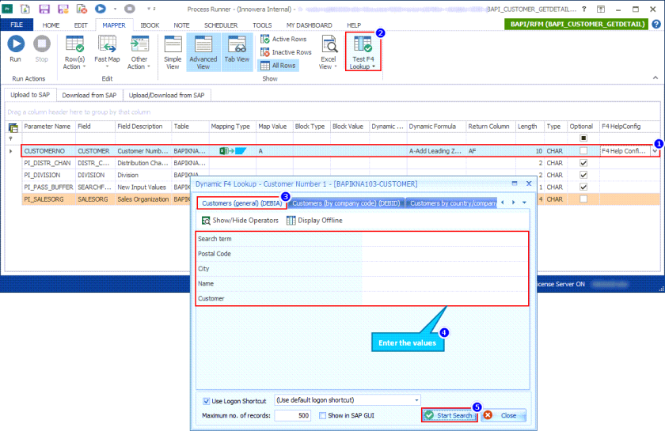Switch to TOOLS ribbon tab
This screenshot has height=435, width=665.
click(262, 25)
